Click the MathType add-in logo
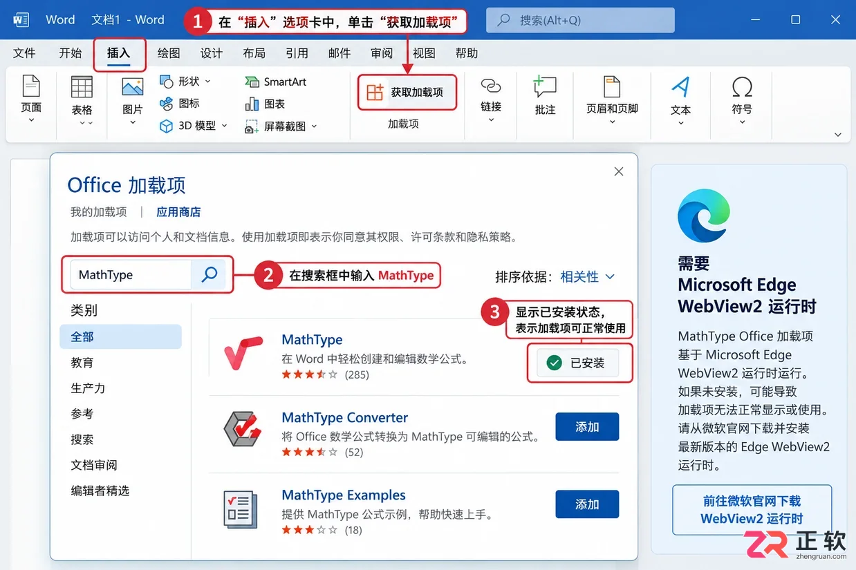 pyautogui.click(x=243, y=353)
